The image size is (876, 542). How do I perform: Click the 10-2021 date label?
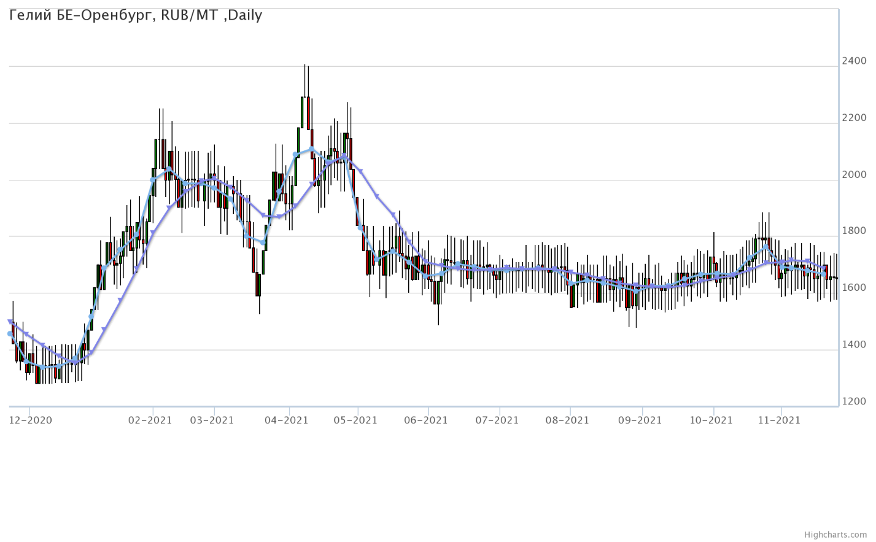tap(711, 420)
